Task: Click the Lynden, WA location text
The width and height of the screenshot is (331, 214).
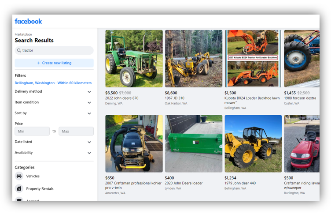Action: click(173, 188)
